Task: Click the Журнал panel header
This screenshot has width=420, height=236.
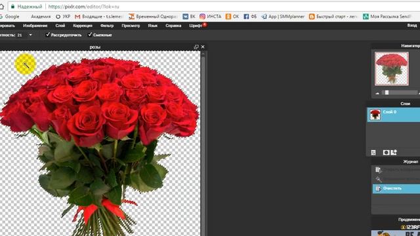Action: [x=410, y=162]
